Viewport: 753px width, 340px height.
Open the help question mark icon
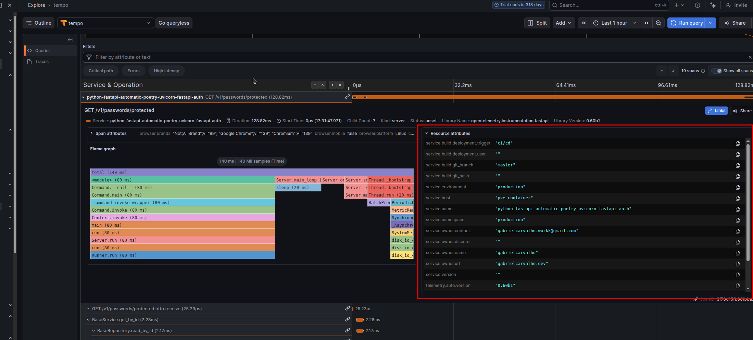[698, 5]
